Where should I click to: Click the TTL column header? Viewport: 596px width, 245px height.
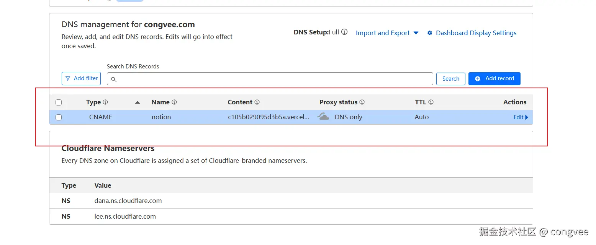click(421, 102)
